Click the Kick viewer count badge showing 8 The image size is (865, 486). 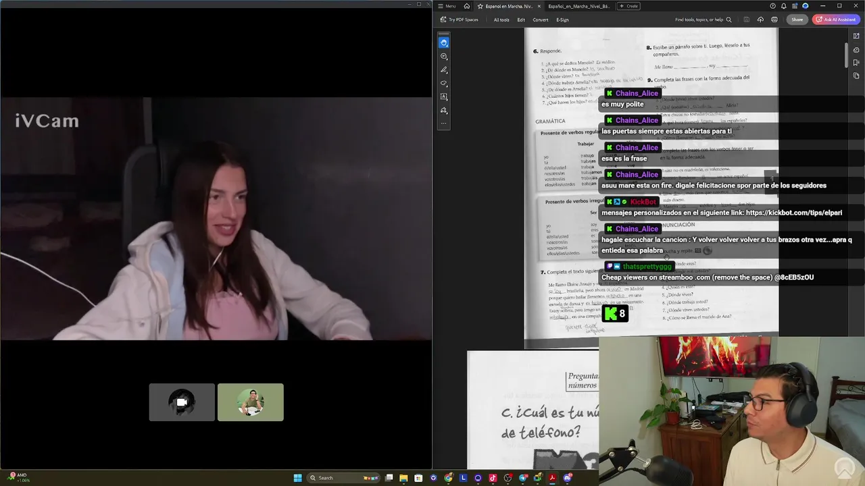(x=616, y=313)
